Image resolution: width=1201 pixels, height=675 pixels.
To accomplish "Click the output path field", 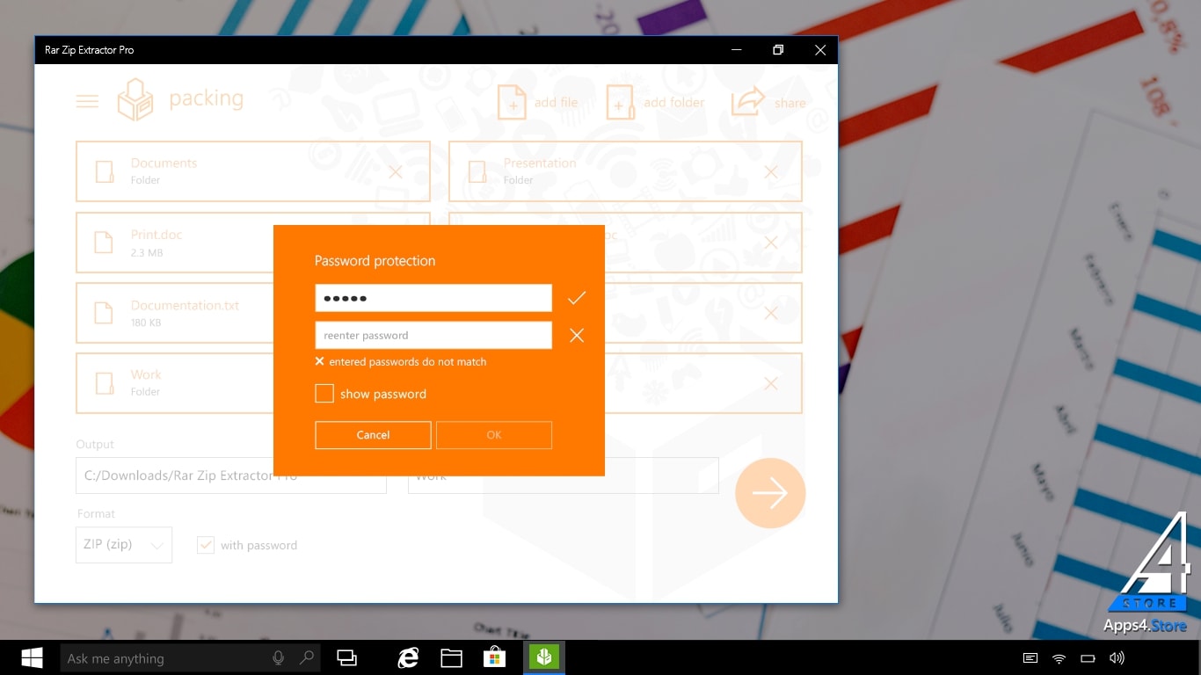I will [231, 475].
